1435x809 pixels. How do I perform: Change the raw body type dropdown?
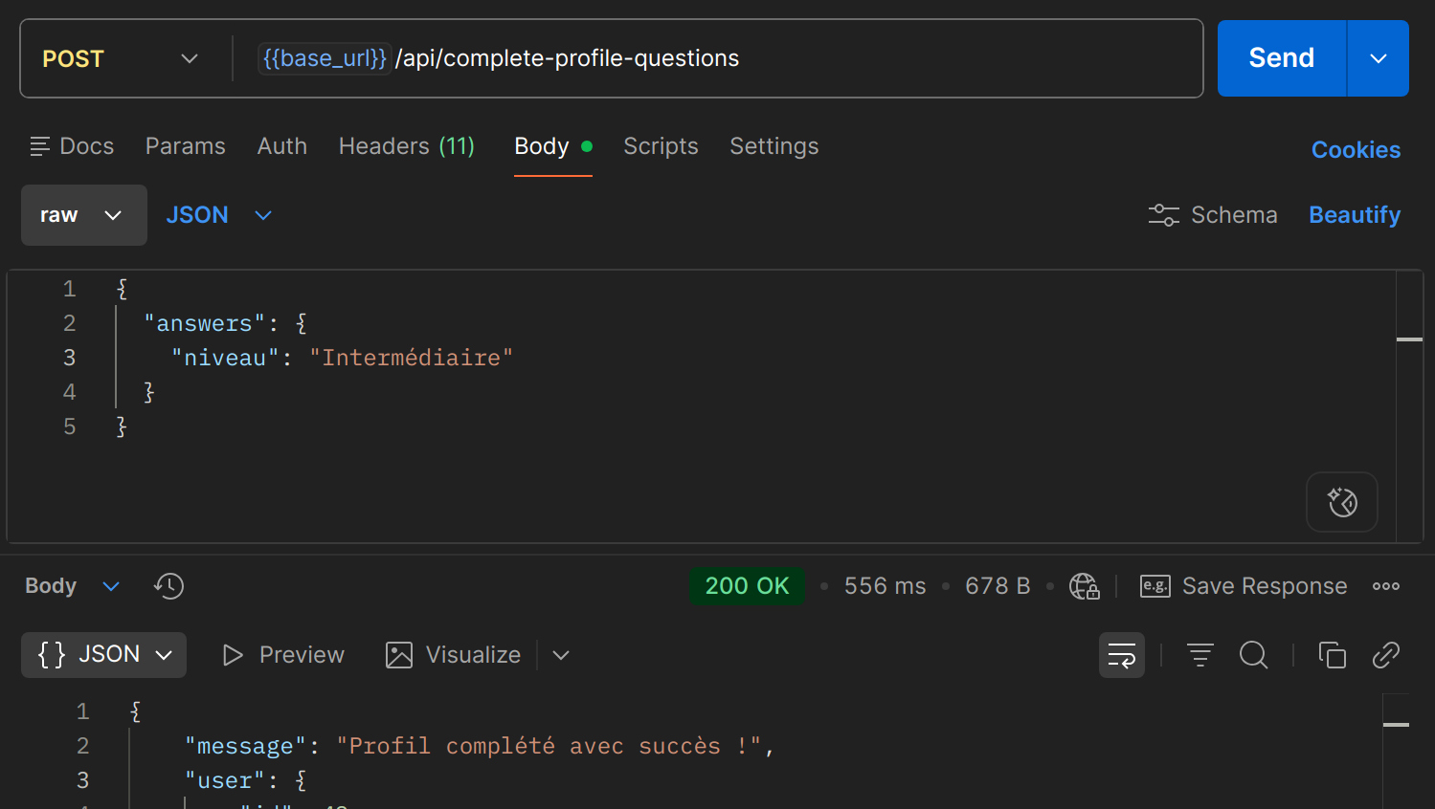pos(84,215)
